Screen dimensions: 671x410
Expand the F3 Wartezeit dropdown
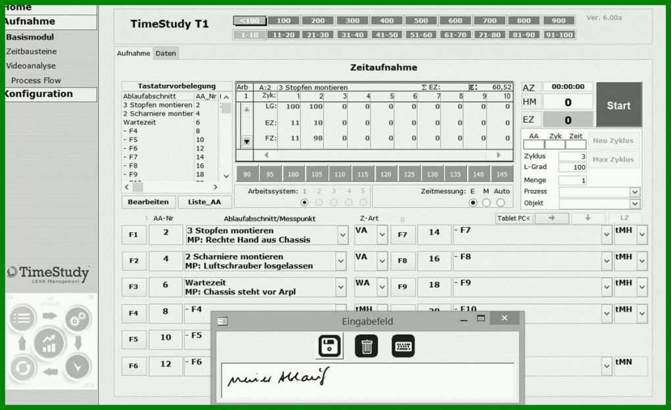click(x=341, y=287)
